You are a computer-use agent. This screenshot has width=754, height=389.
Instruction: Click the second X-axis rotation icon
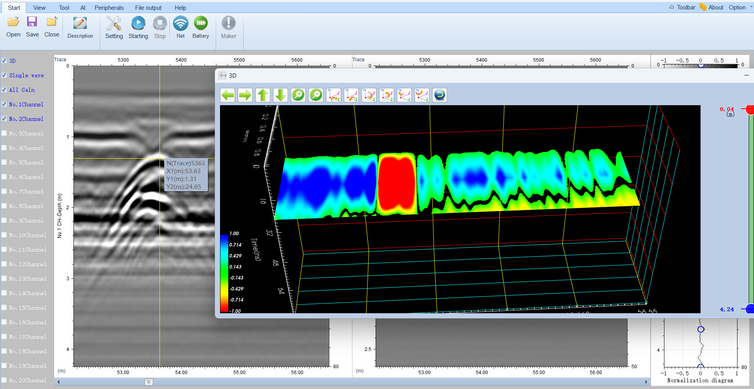[x=351, y=95]
